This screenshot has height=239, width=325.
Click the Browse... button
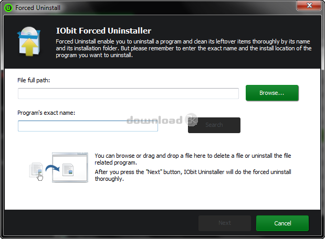[x=272, y=93]
